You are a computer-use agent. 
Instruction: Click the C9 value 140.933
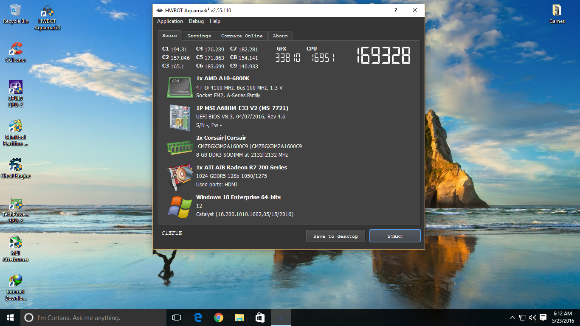(x=248, y=66)
